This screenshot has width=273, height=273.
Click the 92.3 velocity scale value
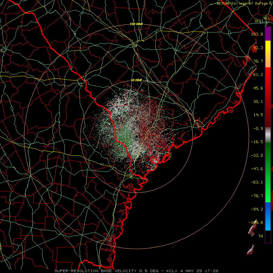point(258,48)
